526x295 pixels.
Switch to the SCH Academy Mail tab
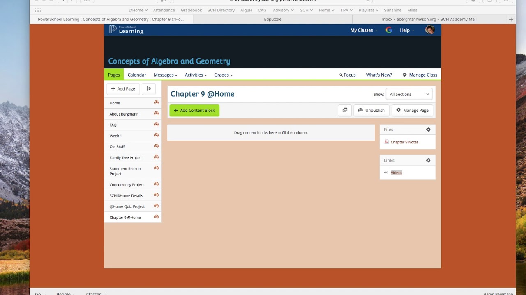429,19
